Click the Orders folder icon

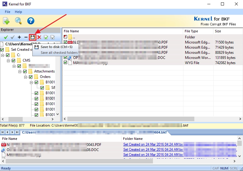point(36,77)
